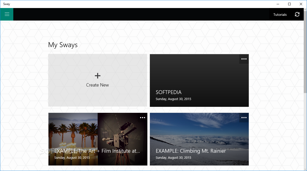The image size is (307, 171).
Task: Close the Sway window
Action: click(x=301, y=4)
